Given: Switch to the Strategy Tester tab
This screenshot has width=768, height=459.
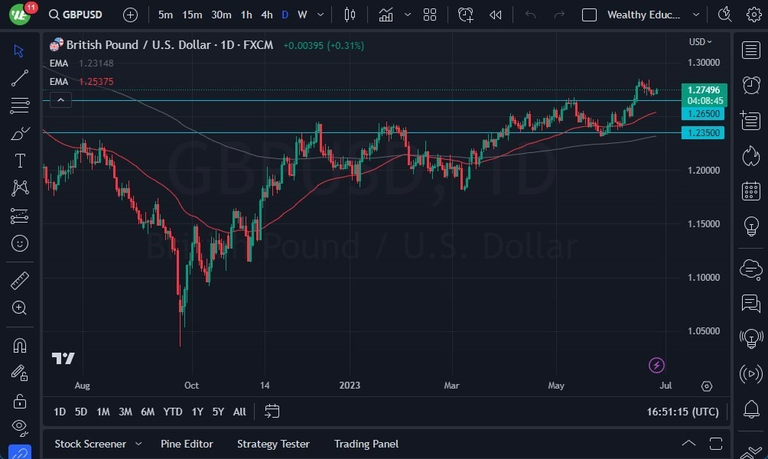Looking at the screenshot, I should click(273, 444).
